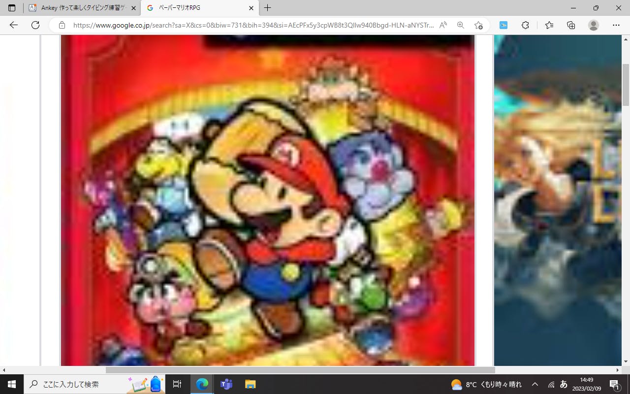
Task: Open the Collections icon
Action: click(571, 25)
